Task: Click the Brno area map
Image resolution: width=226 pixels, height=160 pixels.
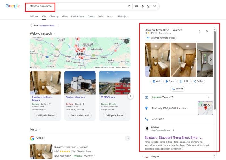Action: click(80, 53)
